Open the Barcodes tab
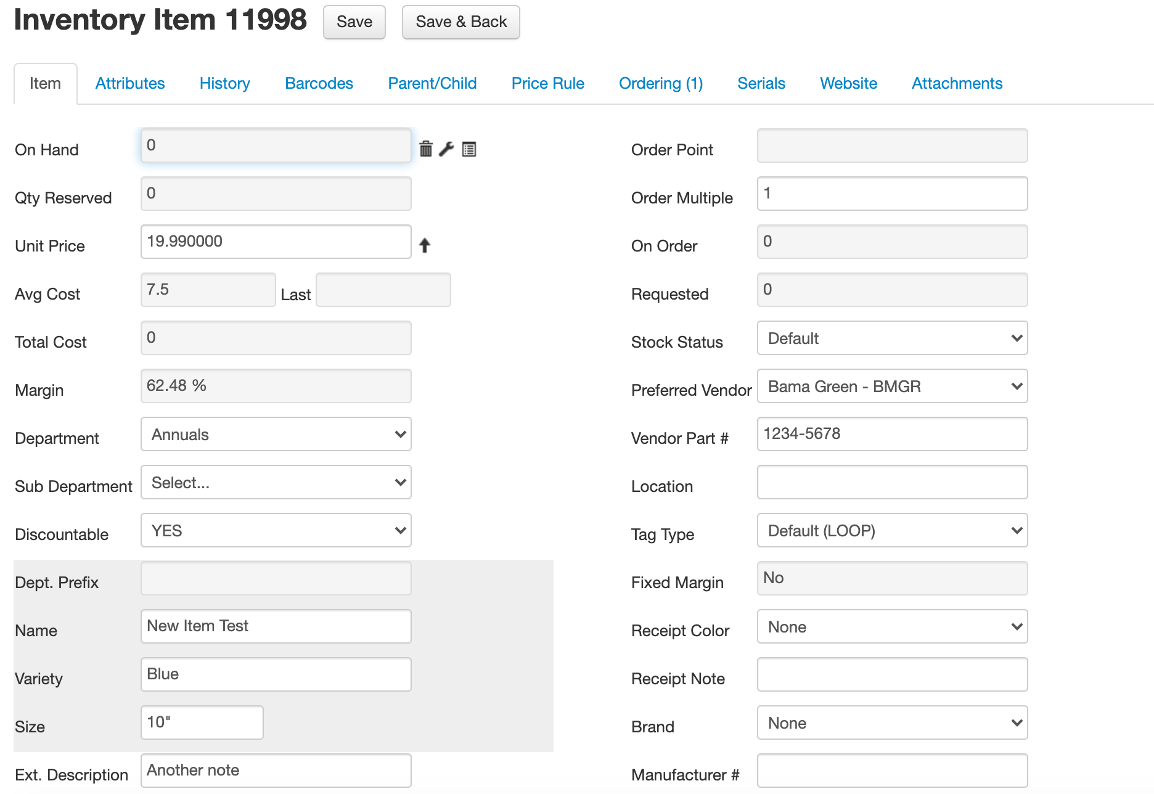The width and height of the screenshot is (1154, 794). 319,83
